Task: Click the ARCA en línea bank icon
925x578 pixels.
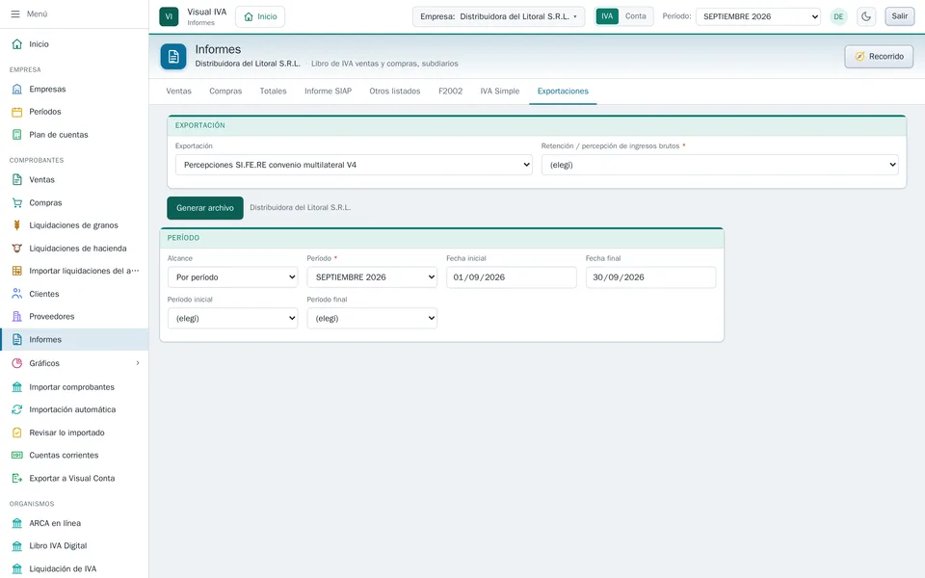Action: click(x=17, y=523)
